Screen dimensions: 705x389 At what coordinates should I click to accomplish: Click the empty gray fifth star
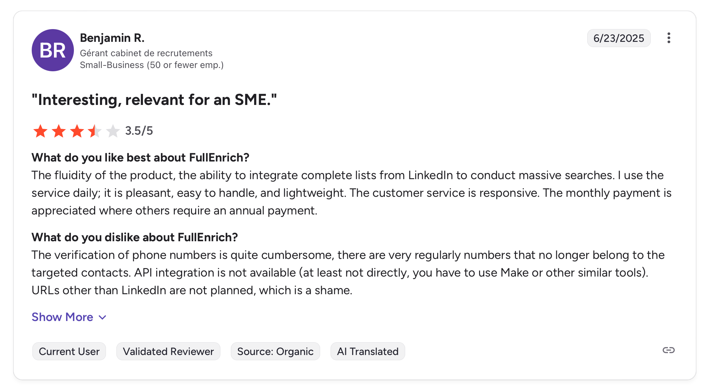click(113, 131)
